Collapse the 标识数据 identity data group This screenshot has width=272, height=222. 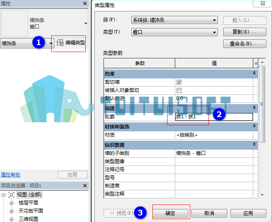[254, 144]
